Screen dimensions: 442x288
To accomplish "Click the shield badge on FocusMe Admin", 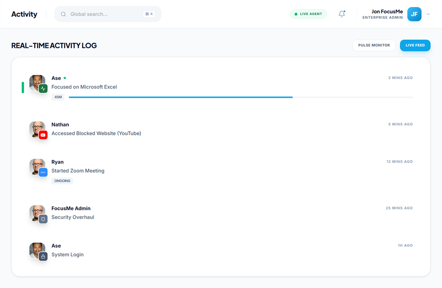I will point(43,219).
